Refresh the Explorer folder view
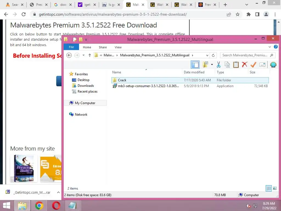 point(213,55)
